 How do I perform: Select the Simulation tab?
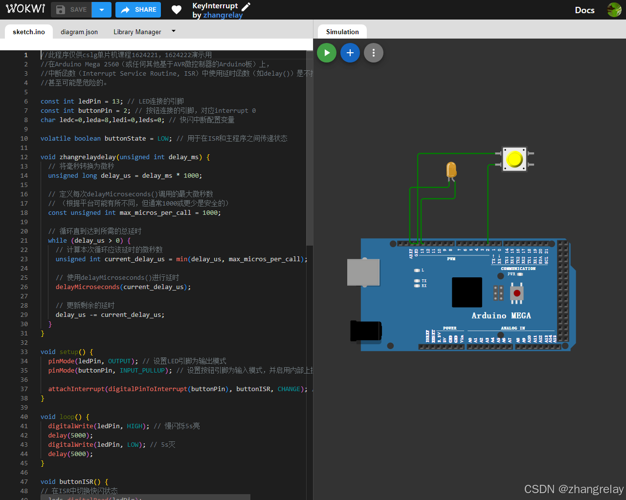(342, 32)
